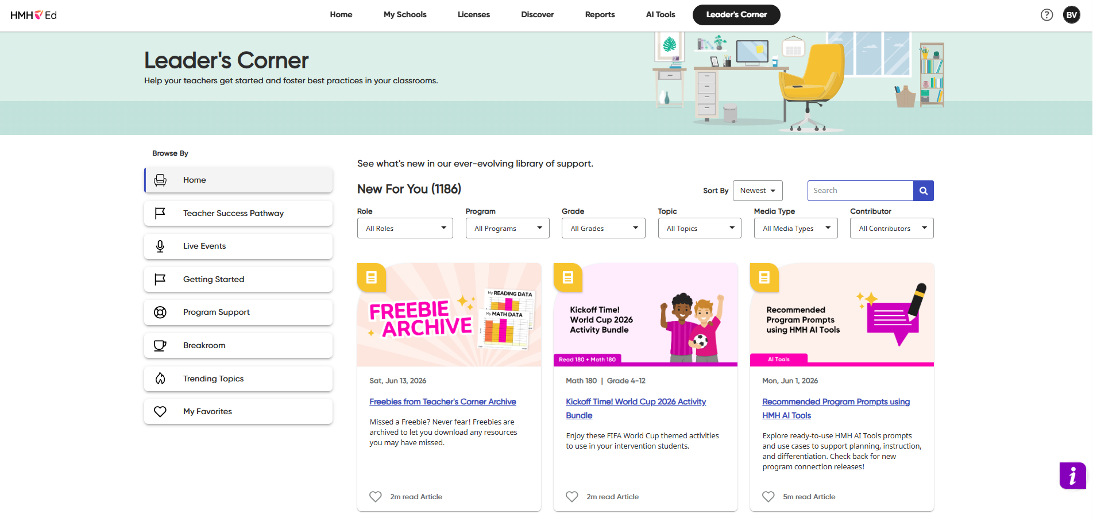This screenshot has width=1093, height=521.
Task: Open the Reports navigation item
Action: tap(600, 15)
